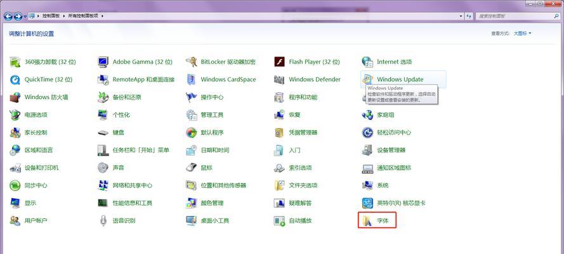Click the 性能信息和工具 label
Viewport: 564px width, 254px height.
(x=133, y=203)
